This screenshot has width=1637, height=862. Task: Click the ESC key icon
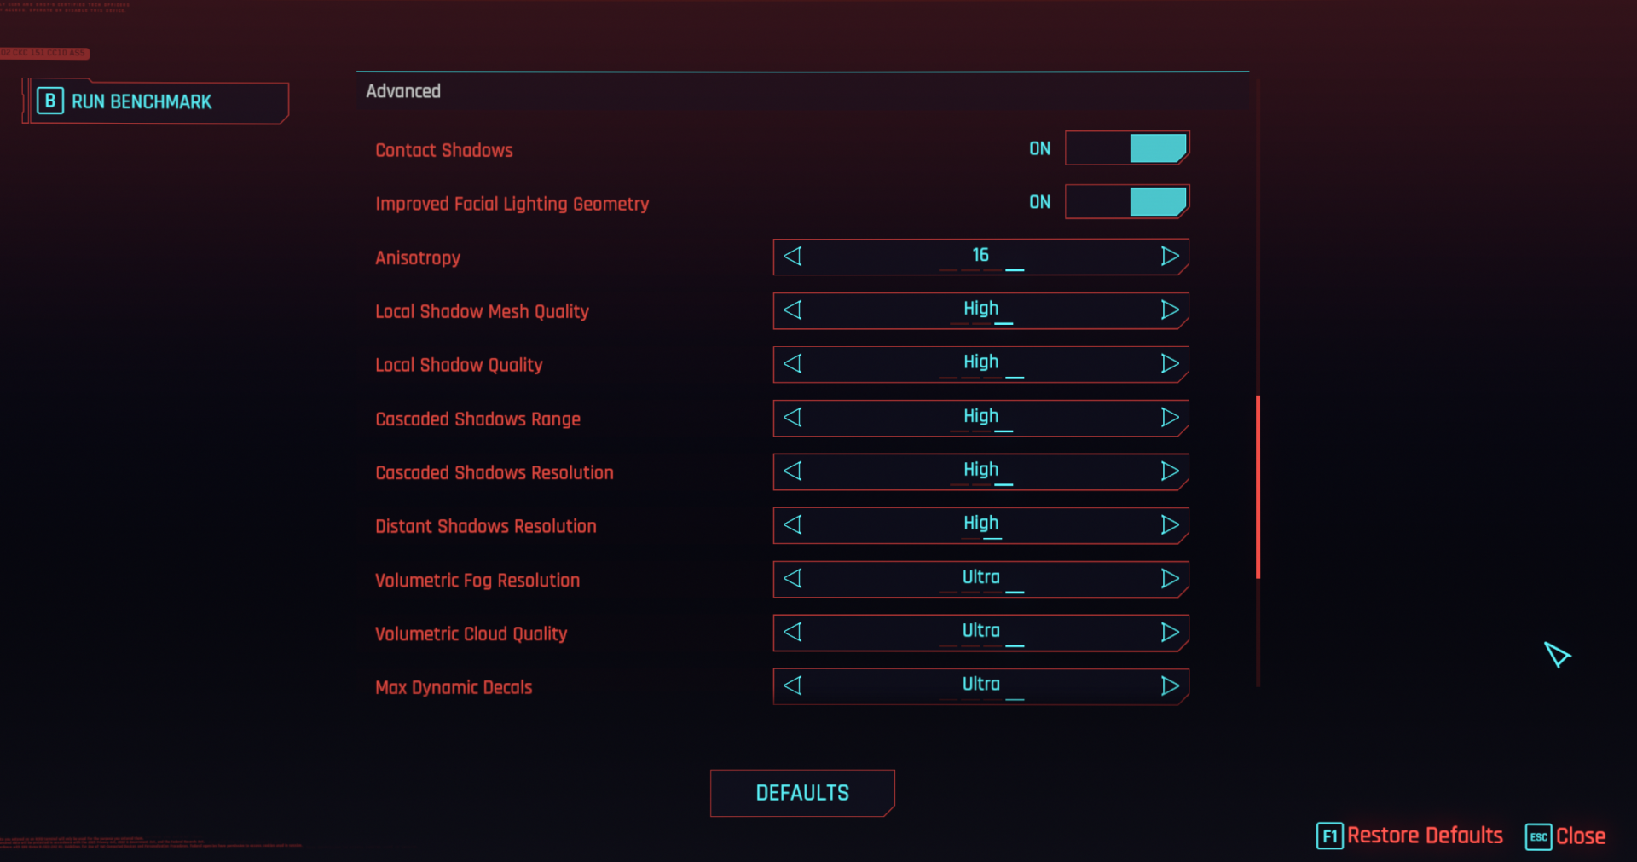click(x=1538, y=836)
